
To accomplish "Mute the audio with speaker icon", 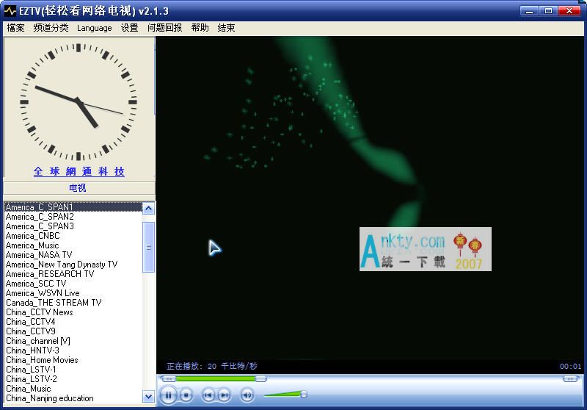I will 247,395.
